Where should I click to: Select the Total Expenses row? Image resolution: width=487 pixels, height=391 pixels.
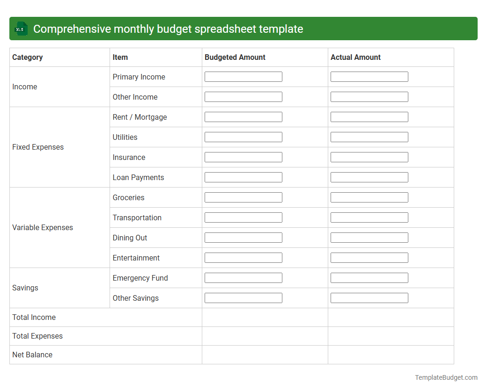point(37,336)
